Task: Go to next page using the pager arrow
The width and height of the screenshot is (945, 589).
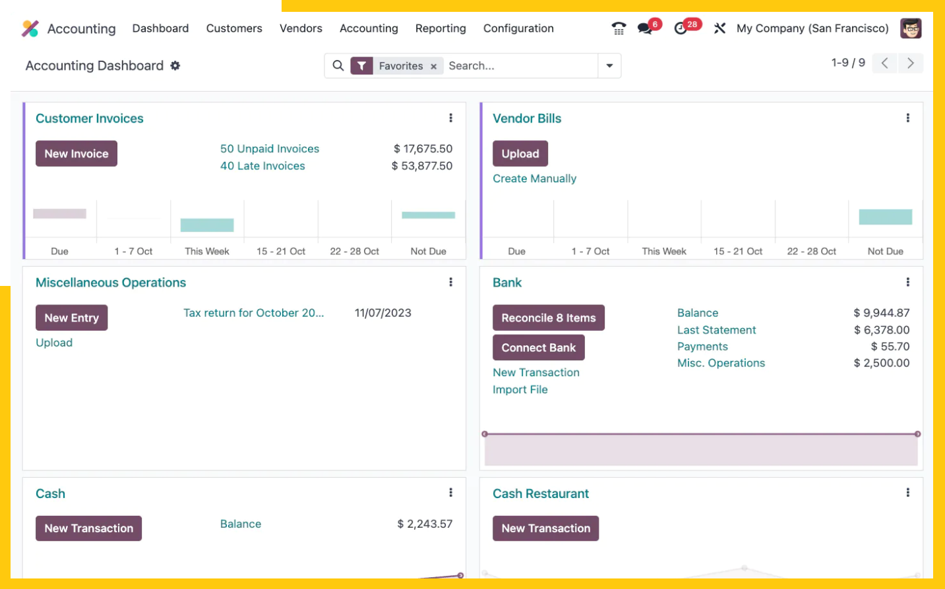Action: click(911, 63)
